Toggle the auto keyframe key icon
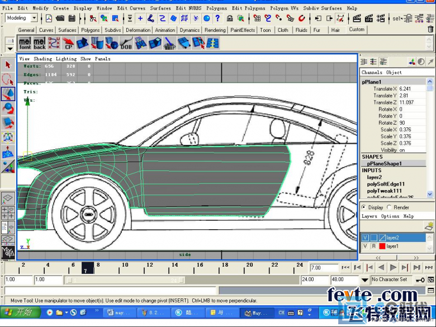436x327 pixels. point(420,279)
